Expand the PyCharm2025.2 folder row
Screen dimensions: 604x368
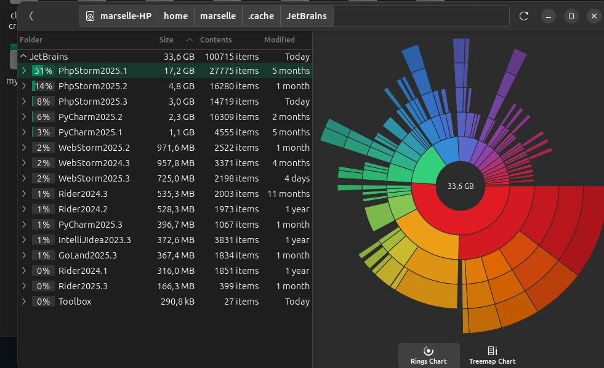[24, 117]
